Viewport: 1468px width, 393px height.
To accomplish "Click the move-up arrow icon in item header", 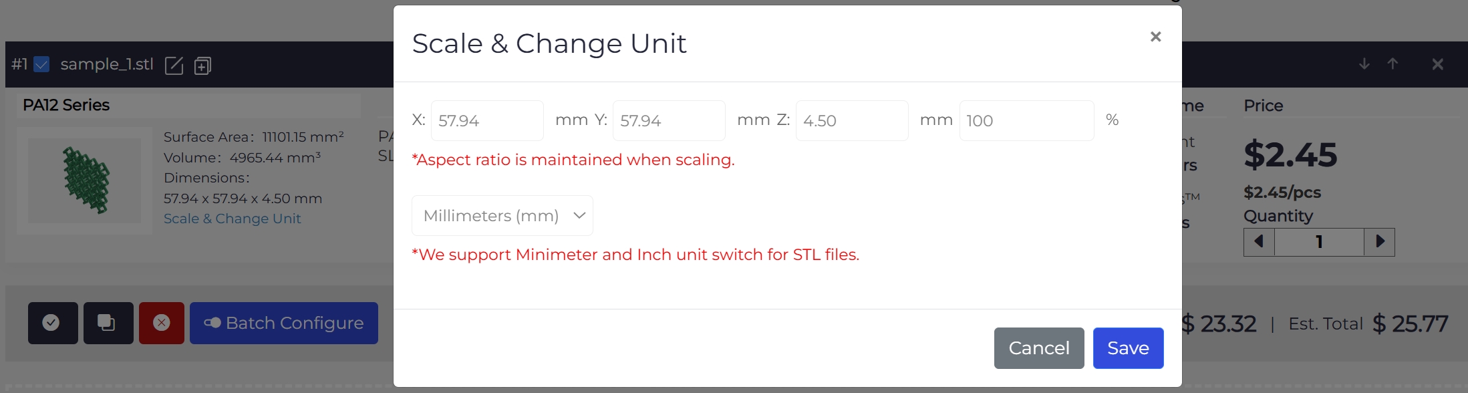I will click(1392, 64).
